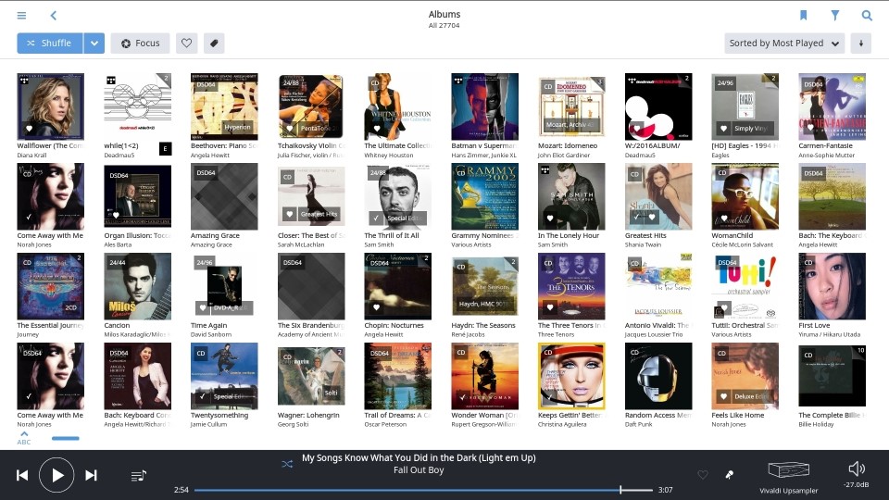Click the Daft Punk artist link
This screenshot has height=500, width=889.
[x=638, y=425]
